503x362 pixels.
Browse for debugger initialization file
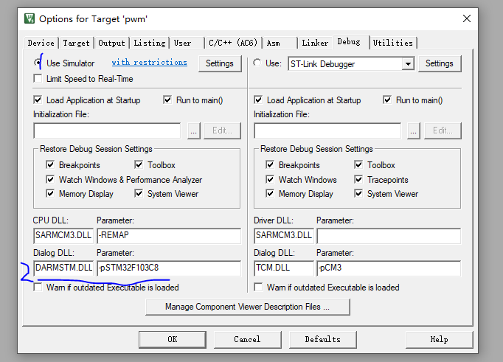click(x=414, y=130)
